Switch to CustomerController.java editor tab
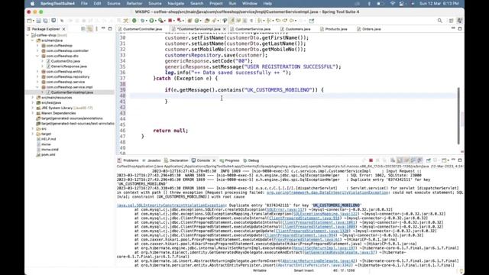Image resolution: width=489 pixels, height=275 pixels. coord(143,29)
